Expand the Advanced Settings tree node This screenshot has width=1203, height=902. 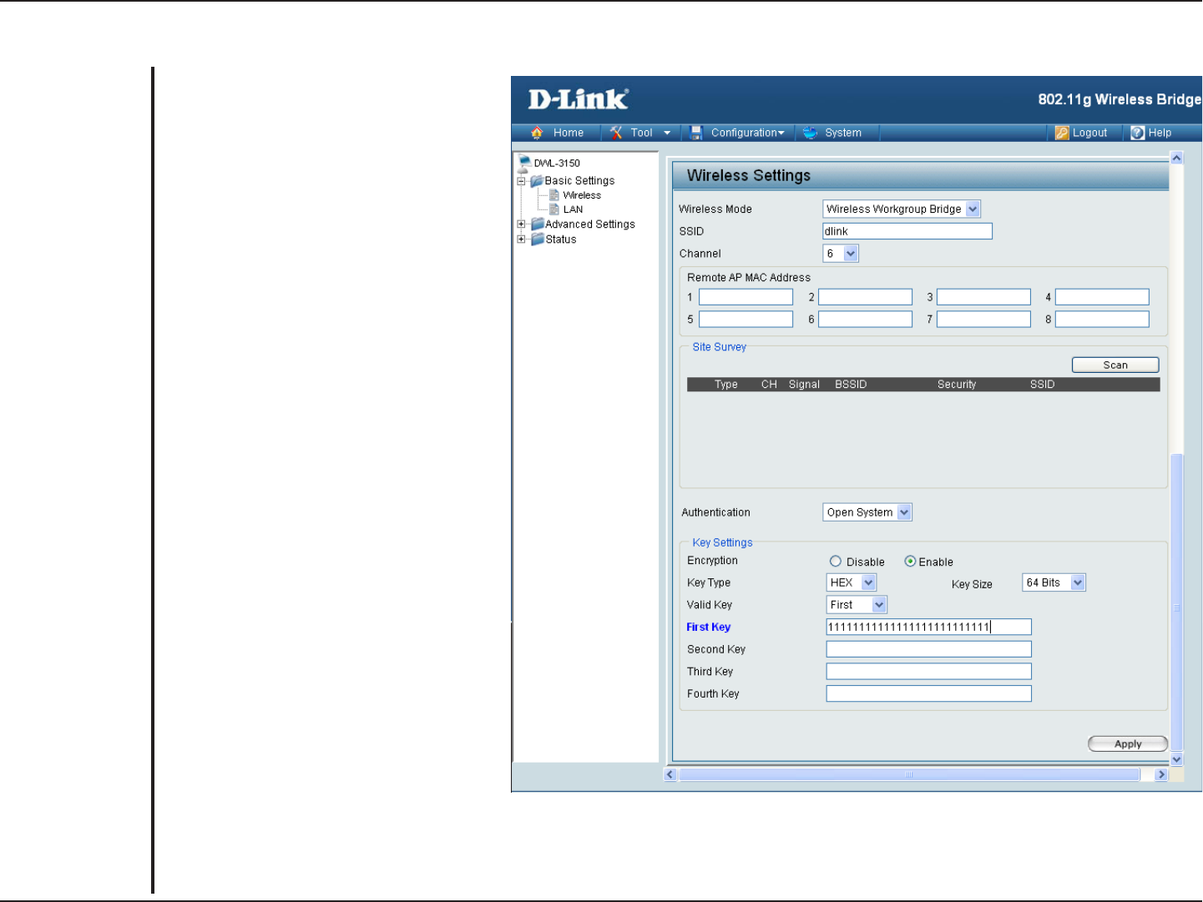[521, 224]
